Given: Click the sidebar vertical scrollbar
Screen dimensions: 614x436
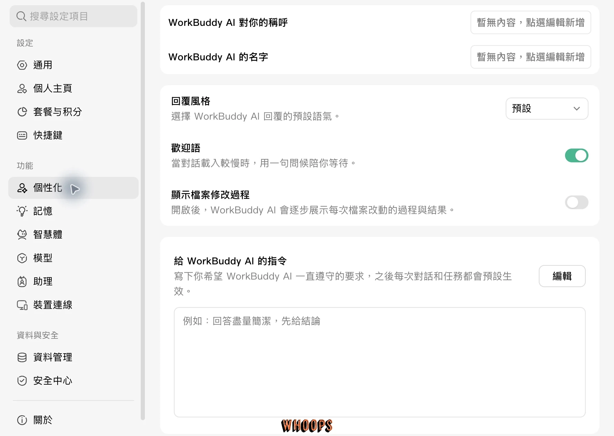Looking at the screenshot, I should [143, 211].
